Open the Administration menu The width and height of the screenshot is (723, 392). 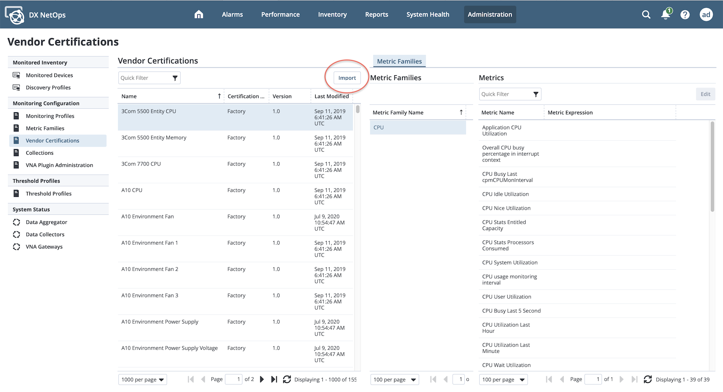tap(490, 14)
